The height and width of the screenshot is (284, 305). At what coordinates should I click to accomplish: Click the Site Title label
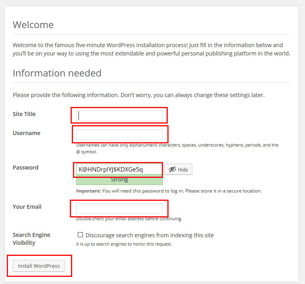pos(24,114)
